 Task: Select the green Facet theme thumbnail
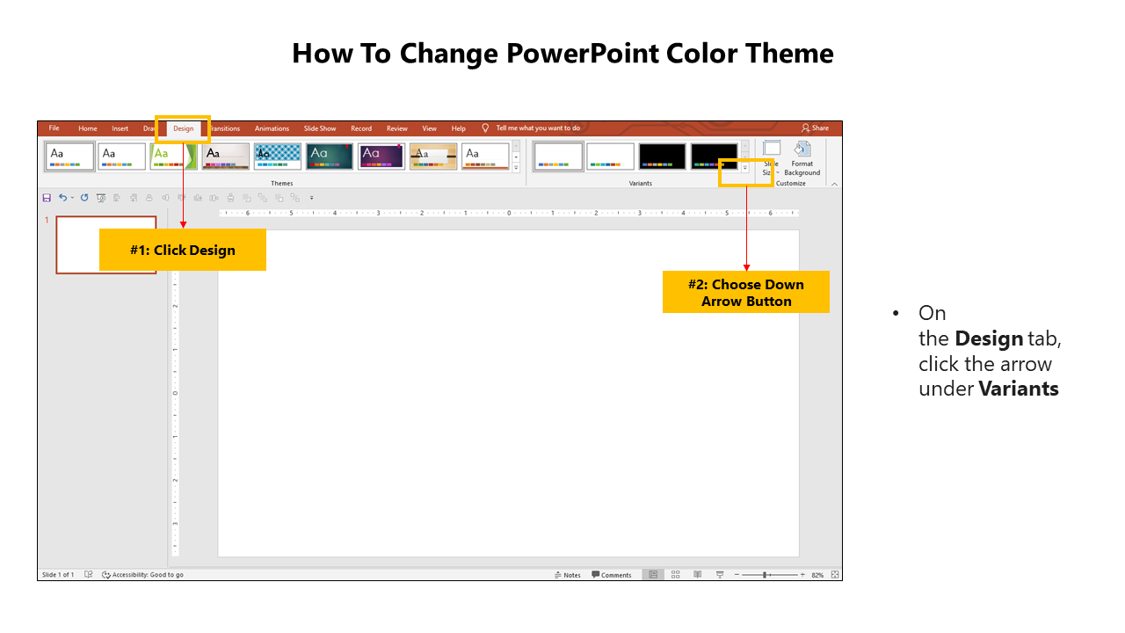click(x=174, y=156)
